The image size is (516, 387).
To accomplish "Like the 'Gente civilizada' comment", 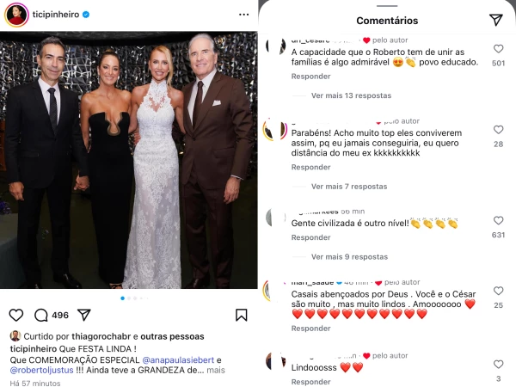I will click(498, 221).
